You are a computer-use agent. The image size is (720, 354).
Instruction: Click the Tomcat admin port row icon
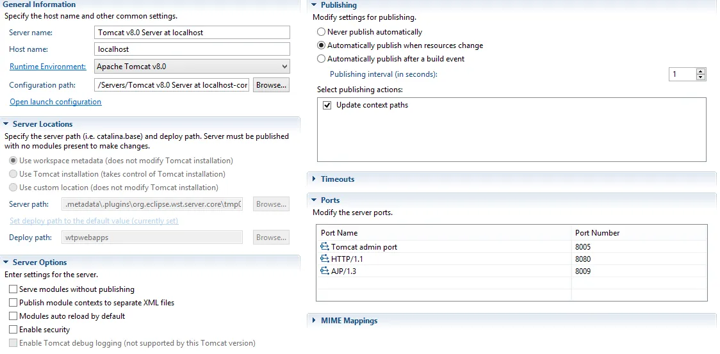(x=325, y=246)
